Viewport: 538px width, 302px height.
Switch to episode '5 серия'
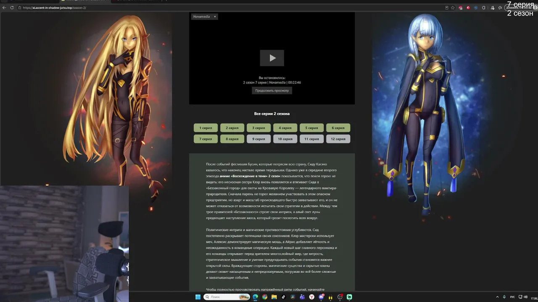pos(311,128)
